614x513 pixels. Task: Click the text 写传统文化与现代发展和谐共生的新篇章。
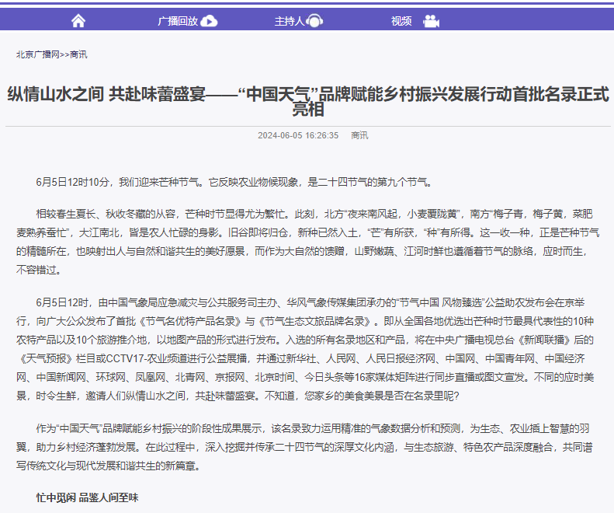point(108,466)
